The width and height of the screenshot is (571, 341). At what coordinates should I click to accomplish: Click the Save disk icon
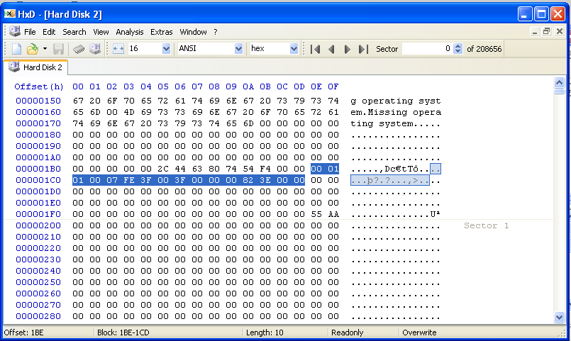pos(59,49)
